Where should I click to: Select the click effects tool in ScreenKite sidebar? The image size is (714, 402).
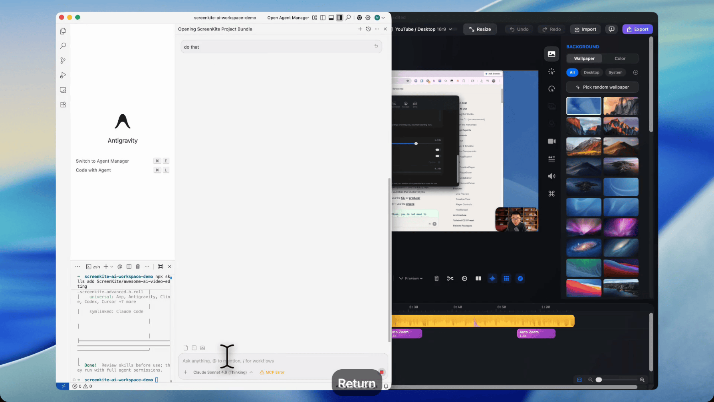pyautogui.click(x=551, y=72)
